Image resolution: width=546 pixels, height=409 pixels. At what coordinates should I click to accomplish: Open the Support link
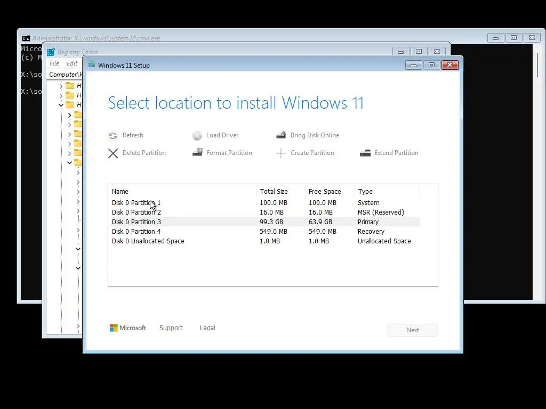click(x=171, y=328)
